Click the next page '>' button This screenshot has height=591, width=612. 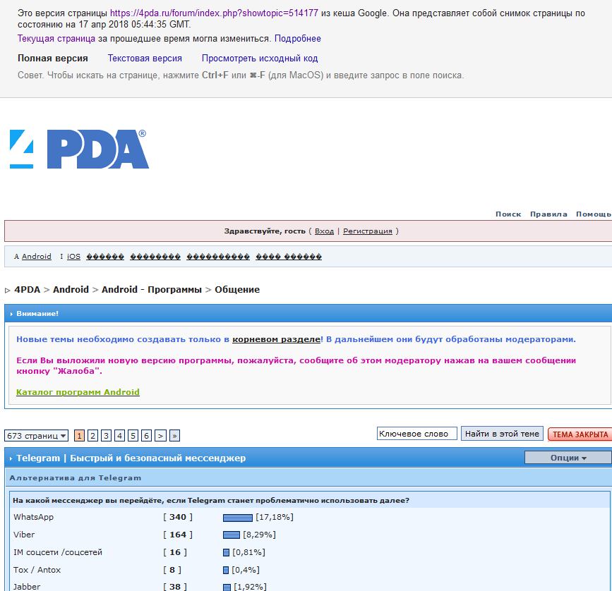tap(160, 435)
